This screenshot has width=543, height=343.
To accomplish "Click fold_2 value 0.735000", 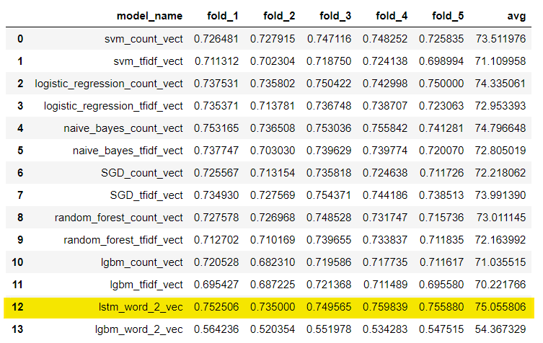I will (x=273, y=307).
